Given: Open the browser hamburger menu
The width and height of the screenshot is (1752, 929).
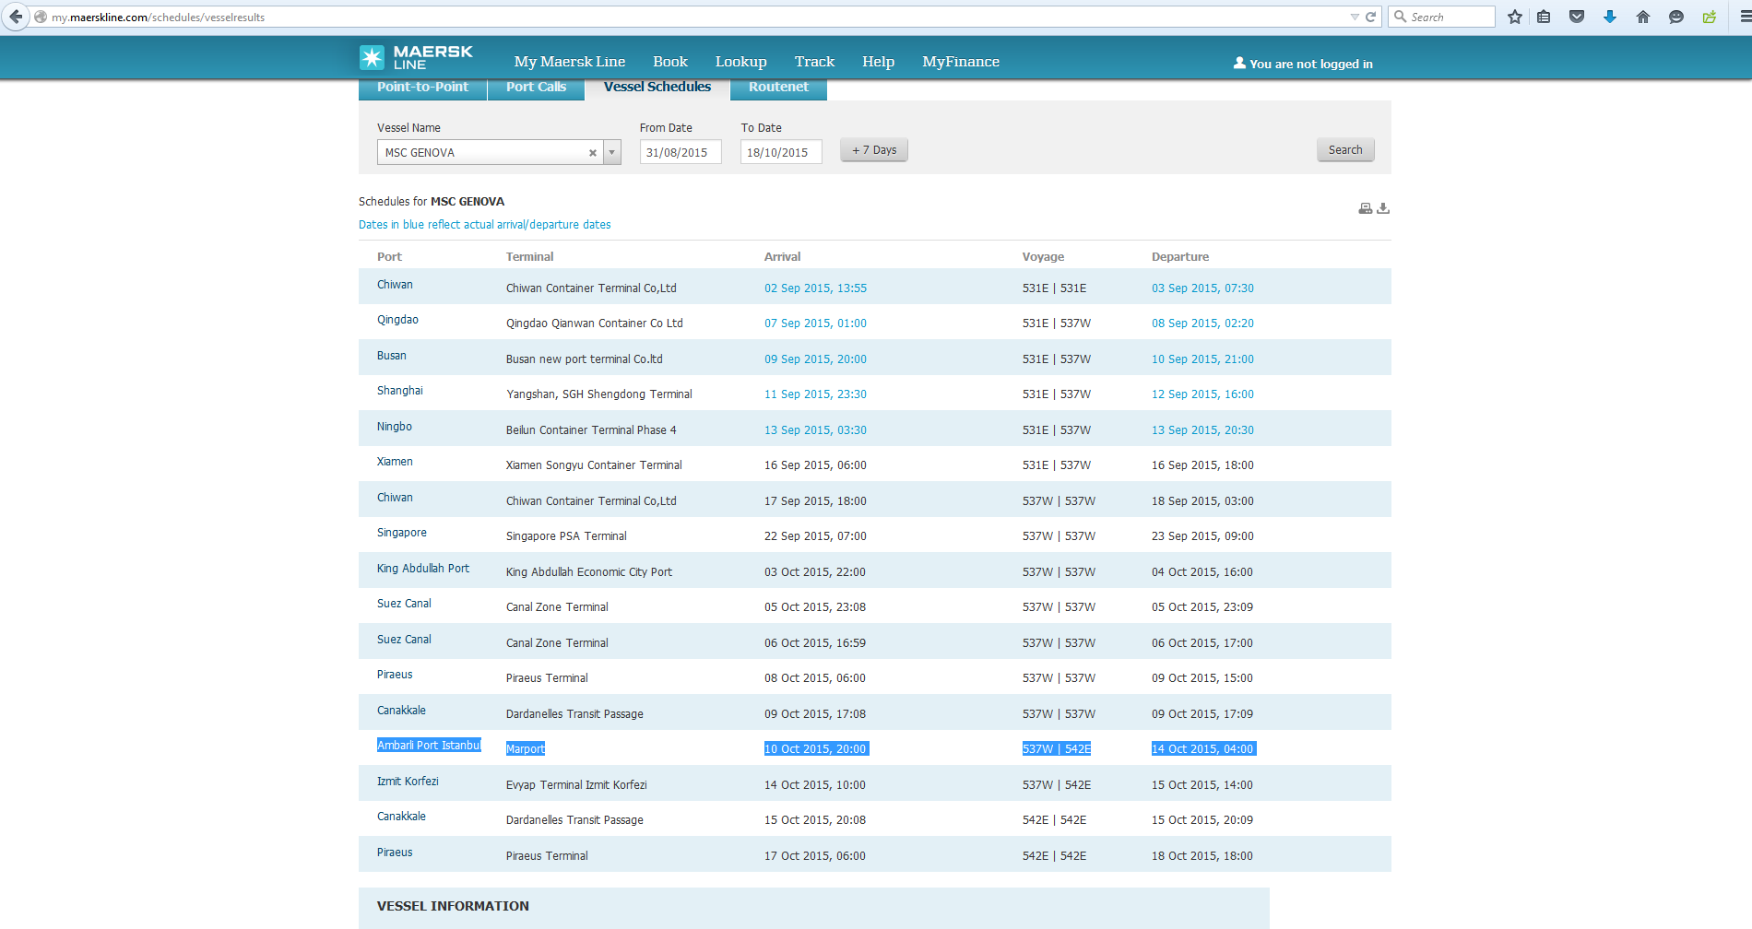Looking at the screenshot, I should (x=1745, y=17).
